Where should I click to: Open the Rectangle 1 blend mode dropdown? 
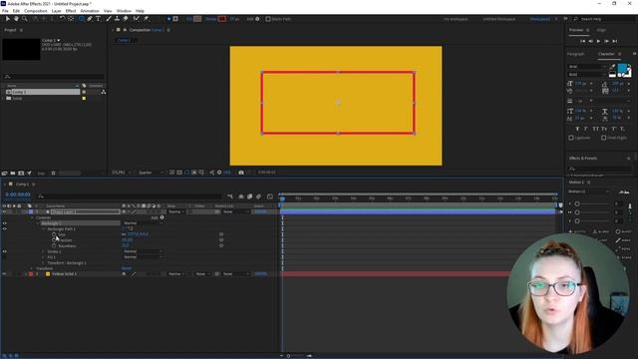tap(144, 223)
